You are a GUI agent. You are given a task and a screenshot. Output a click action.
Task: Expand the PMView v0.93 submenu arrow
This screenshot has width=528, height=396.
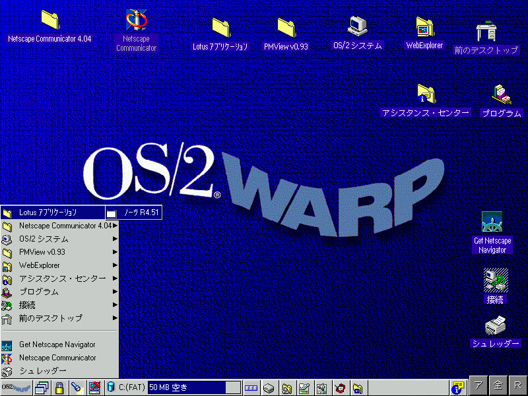[115, 252]
